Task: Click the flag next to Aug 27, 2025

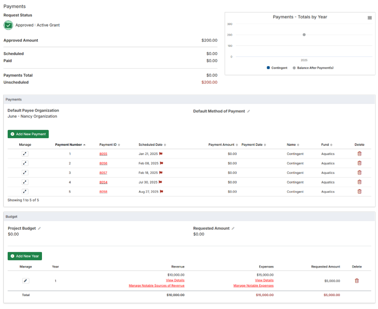Action: tap(162, 191)
